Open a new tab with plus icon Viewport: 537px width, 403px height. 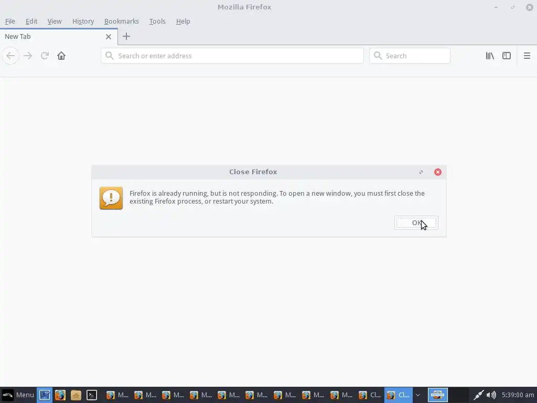point(126,36)
